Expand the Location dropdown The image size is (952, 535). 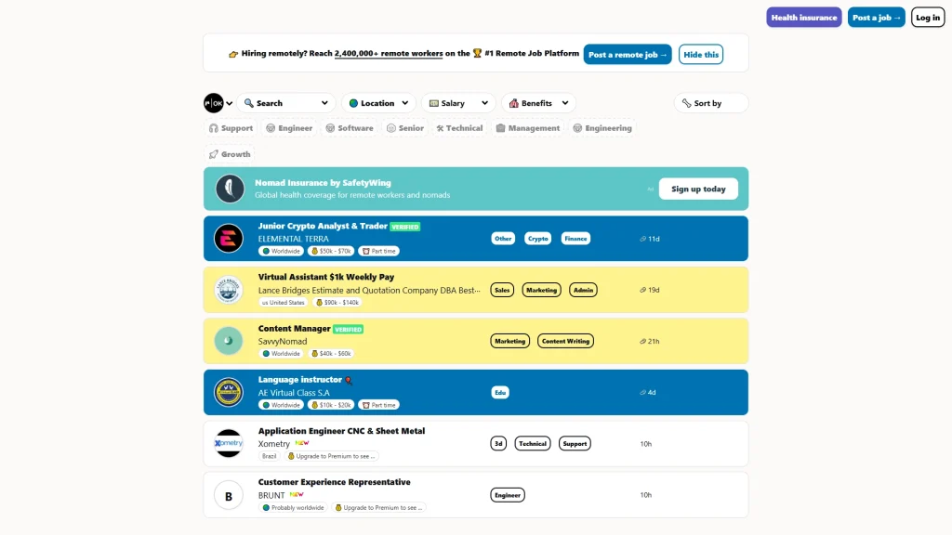tap(378, 103)
